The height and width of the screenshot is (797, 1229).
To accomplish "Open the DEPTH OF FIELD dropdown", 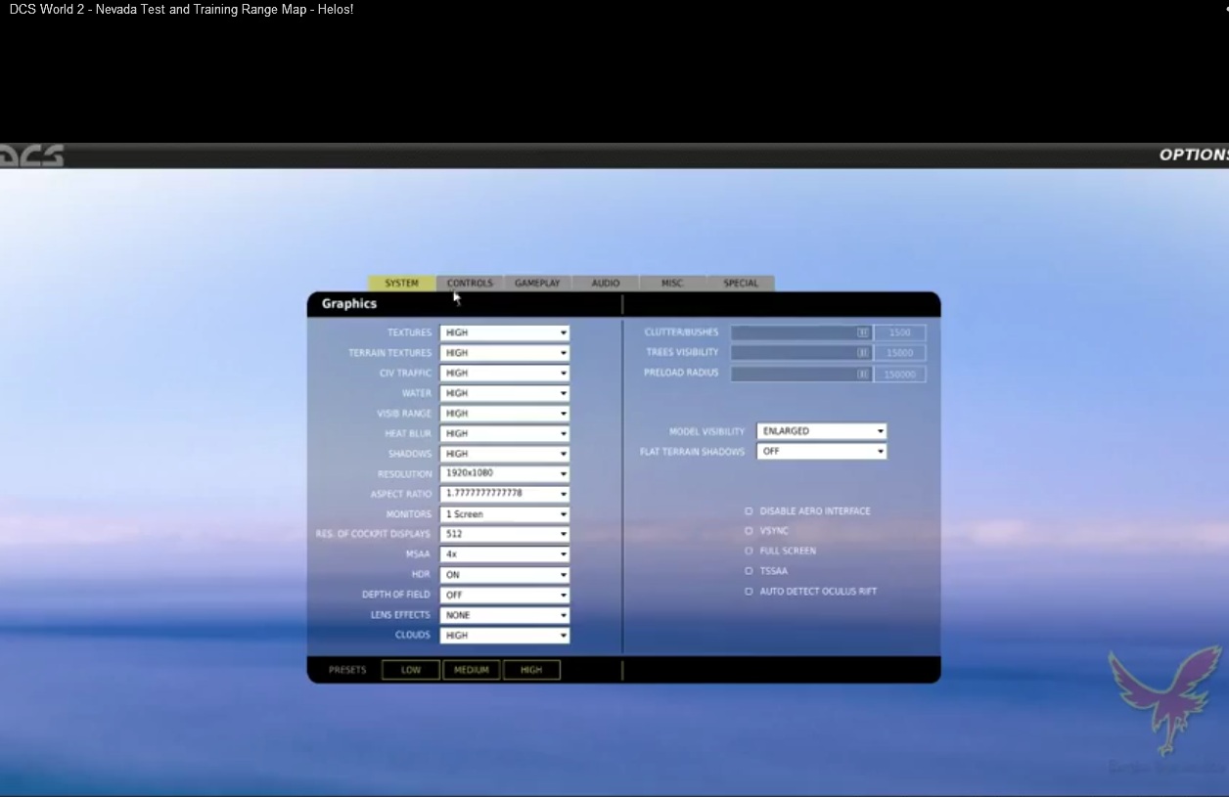I will [505, 595].
